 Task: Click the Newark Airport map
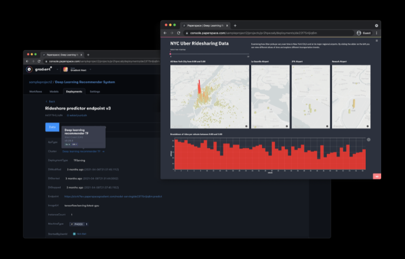pyautogui.click(x=351, y=96)
